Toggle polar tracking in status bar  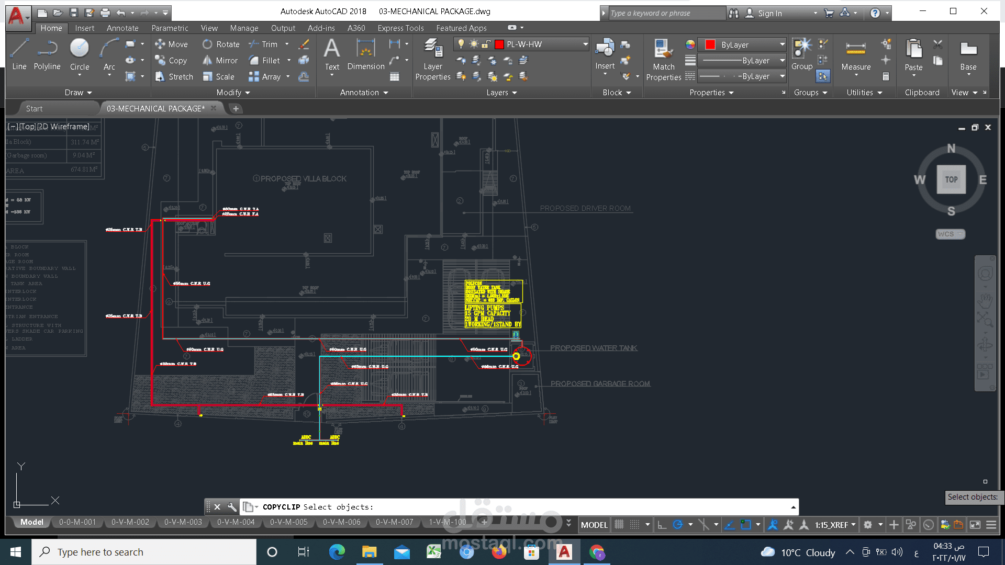point(677,525)
